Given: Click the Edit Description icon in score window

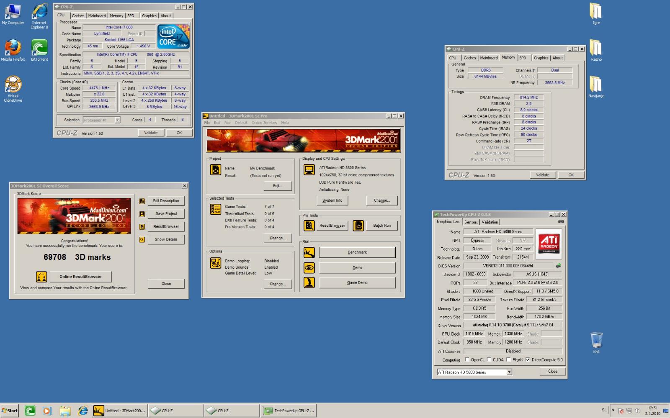Looking at the screenshot, I should (142, 201).
